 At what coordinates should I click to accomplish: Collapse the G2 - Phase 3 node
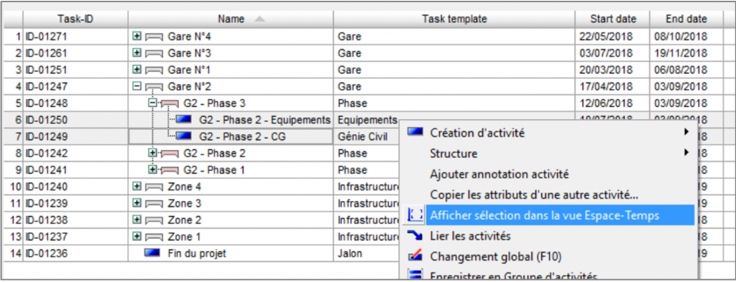pyautogui.click(x=152, y=103)
